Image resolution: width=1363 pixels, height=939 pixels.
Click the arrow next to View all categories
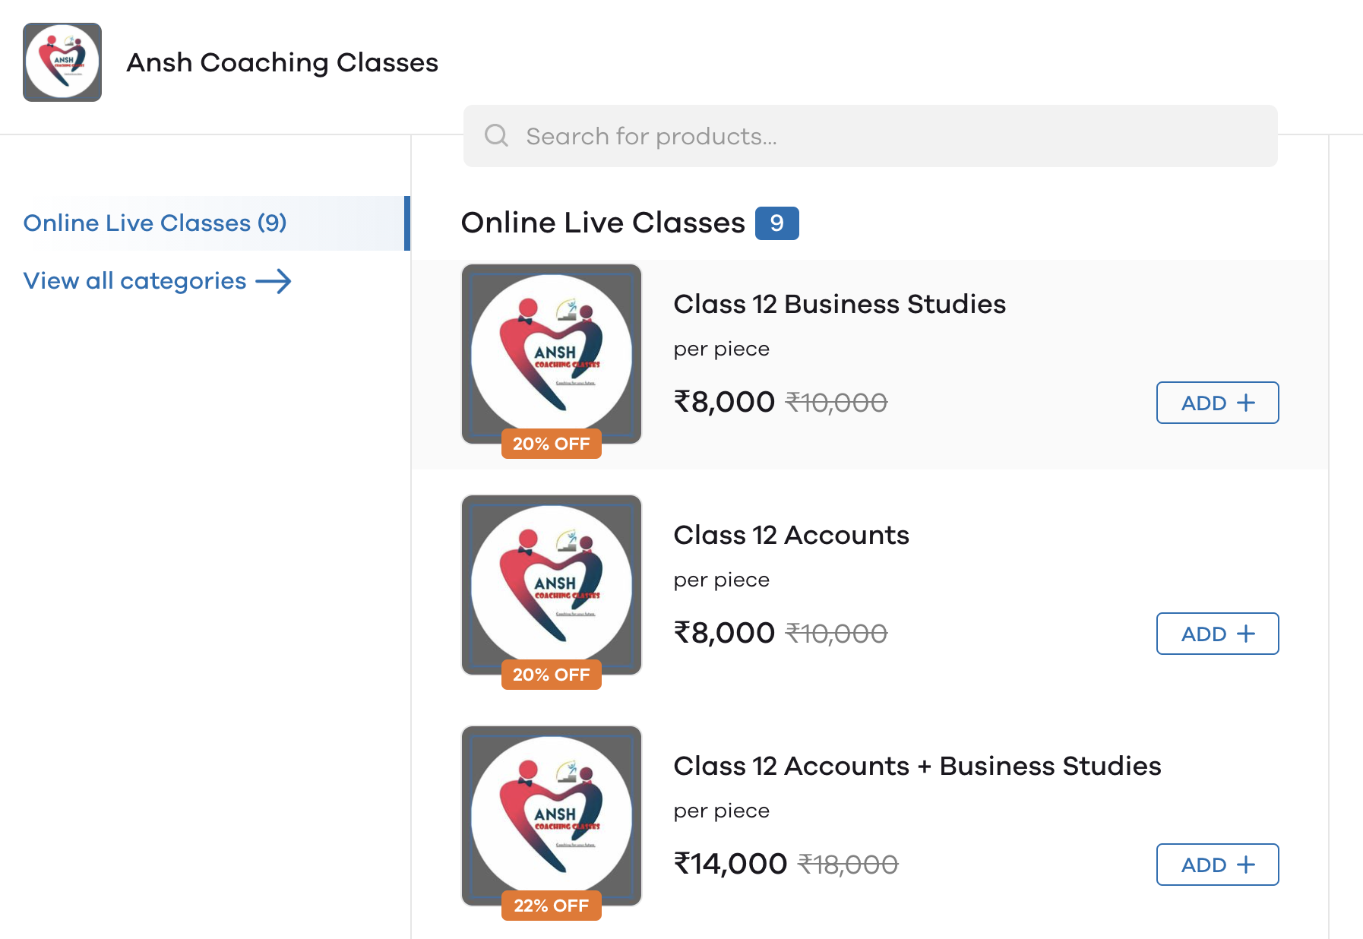tap(275, 280)
